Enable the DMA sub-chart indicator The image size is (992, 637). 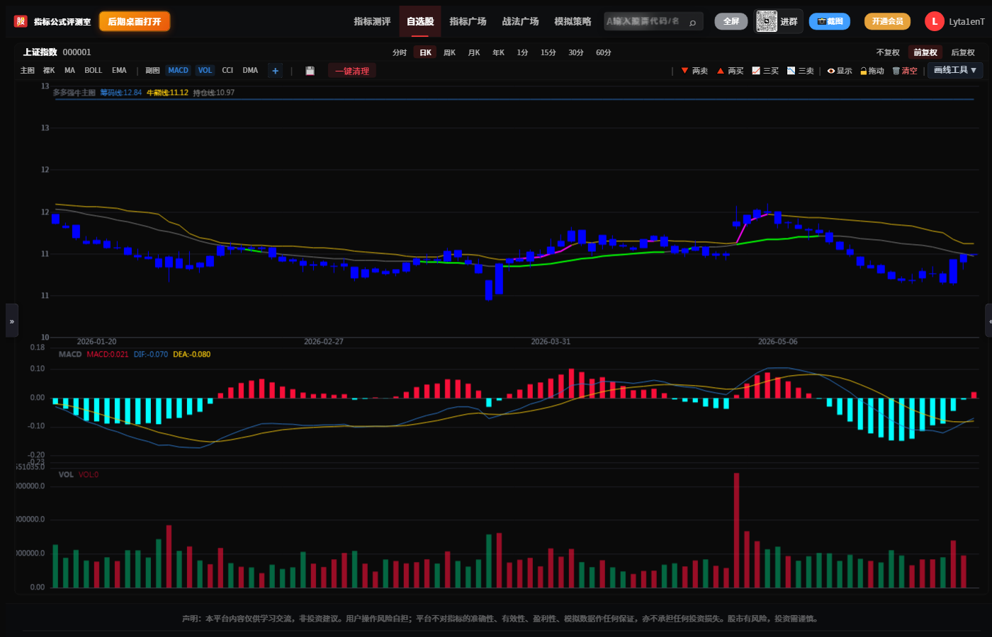[250, 71]
